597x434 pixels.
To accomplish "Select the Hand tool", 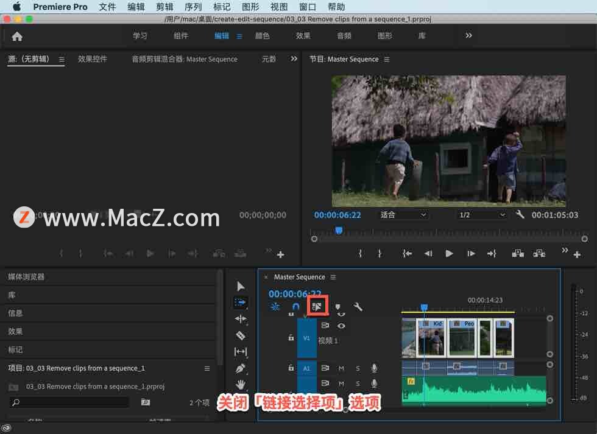I will click(241, 384).
